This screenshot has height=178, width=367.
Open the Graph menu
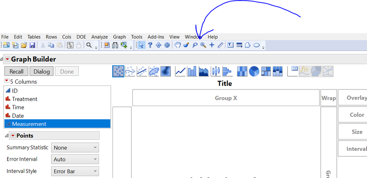[120, 37]
